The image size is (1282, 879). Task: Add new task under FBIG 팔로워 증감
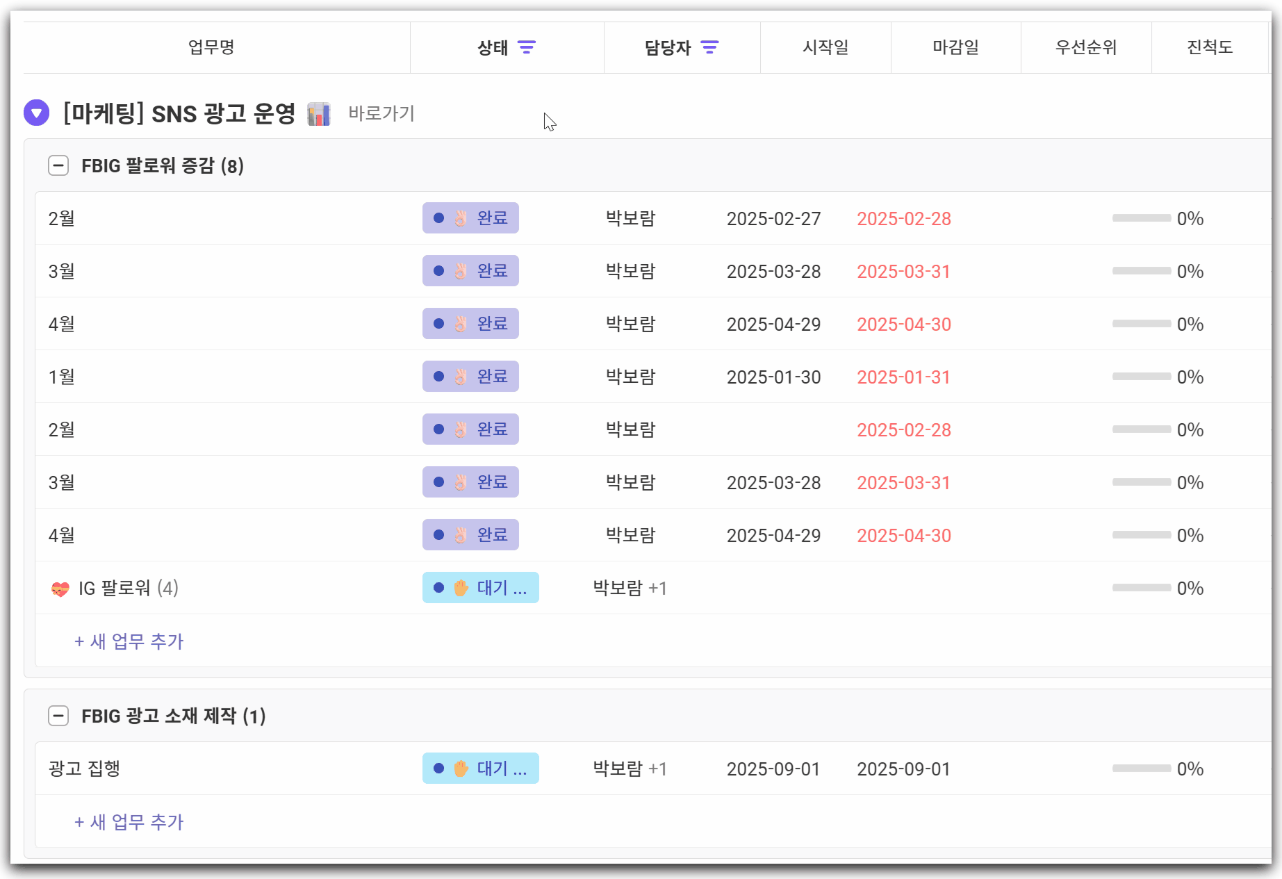(x=129, y=641)
